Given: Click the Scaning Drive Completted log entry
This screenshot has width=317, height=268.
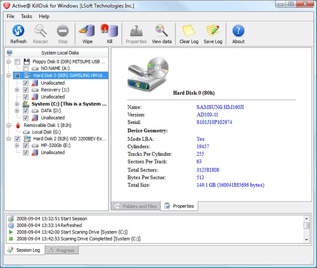Looking at the screenshot, I should pyautogui.click(x=79, y=239).
